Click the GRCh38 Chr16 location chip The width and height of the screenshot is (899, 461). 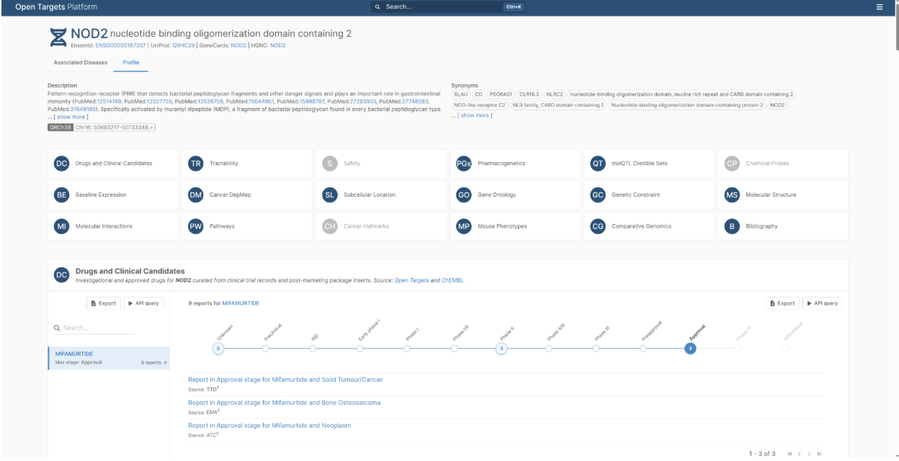click(101, 127)
